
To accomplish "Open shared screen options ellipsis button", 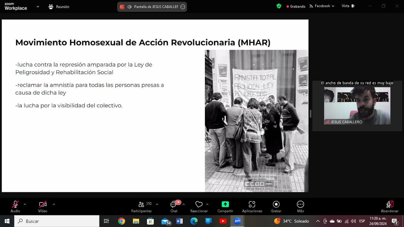I will [183, 7].
